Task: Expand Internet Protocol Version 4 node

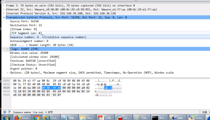Action: tap(4, 13)
